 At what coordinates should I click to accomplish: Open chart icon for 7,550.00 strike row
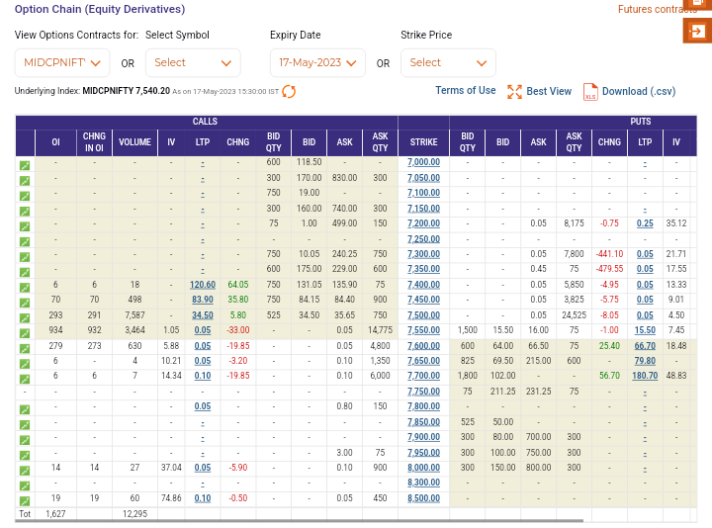click(25, 333)
